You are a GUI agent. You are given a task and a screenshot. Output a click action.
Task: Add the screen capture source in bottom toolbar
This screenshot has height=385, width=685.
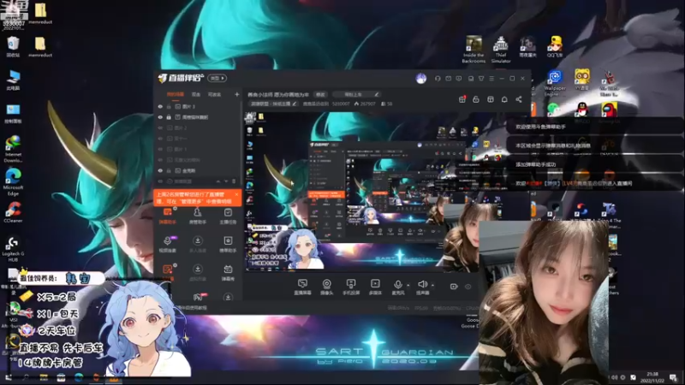302,287
